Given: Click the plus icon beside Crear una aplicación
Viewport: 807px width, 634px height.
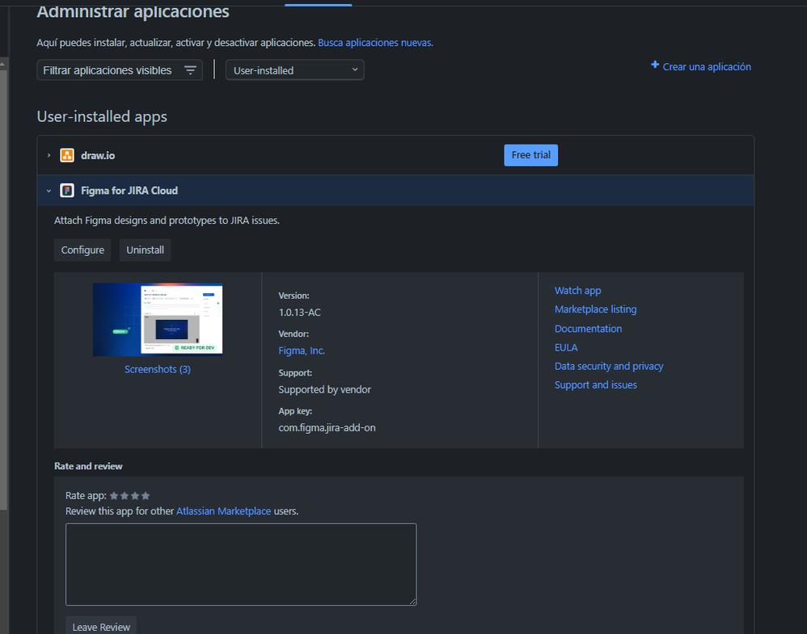Looking at the screenshot, I should tap(655, 65).
